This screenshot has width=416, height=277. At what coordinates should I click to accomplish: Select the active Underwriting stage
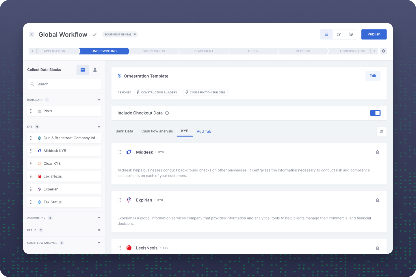[104, 51]
